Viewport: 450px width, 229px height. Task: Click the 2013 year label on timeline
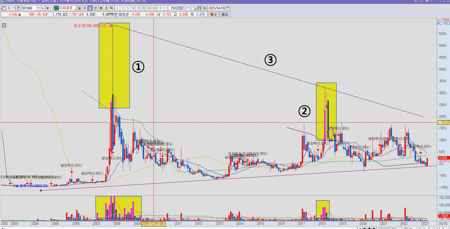220,223
